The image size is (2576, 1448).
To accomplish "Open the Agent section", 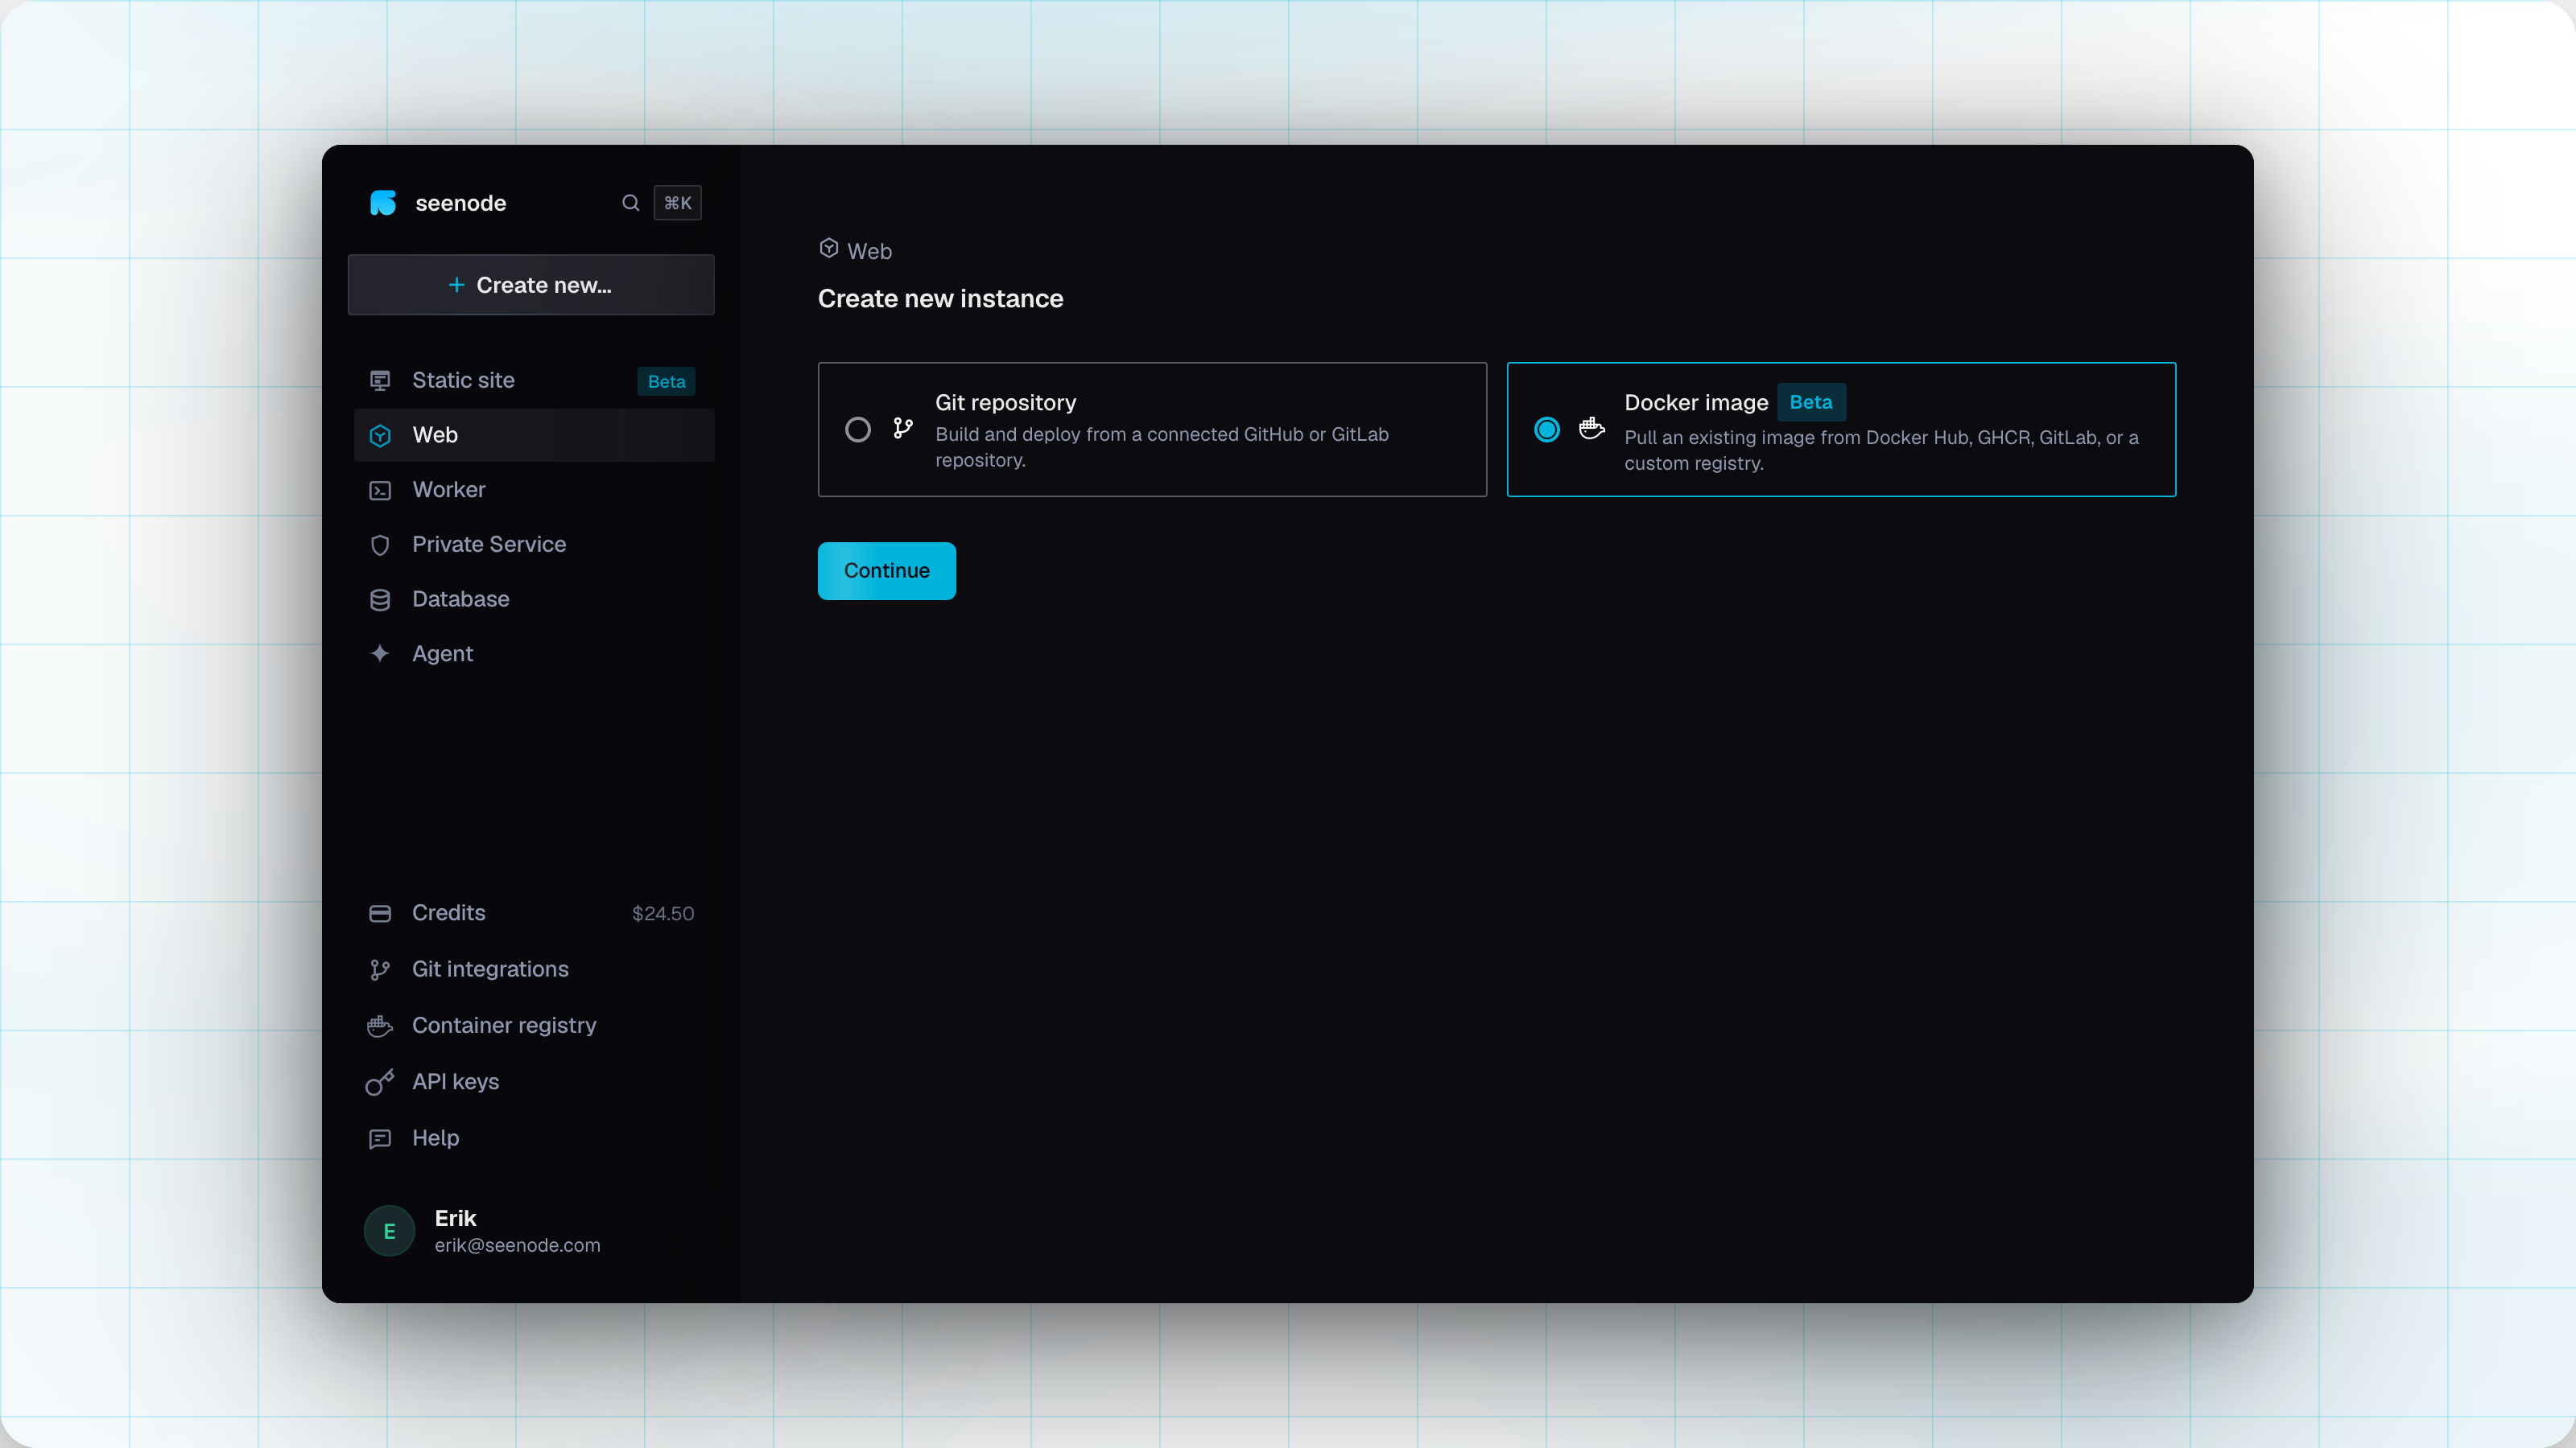I will (534, 653).
